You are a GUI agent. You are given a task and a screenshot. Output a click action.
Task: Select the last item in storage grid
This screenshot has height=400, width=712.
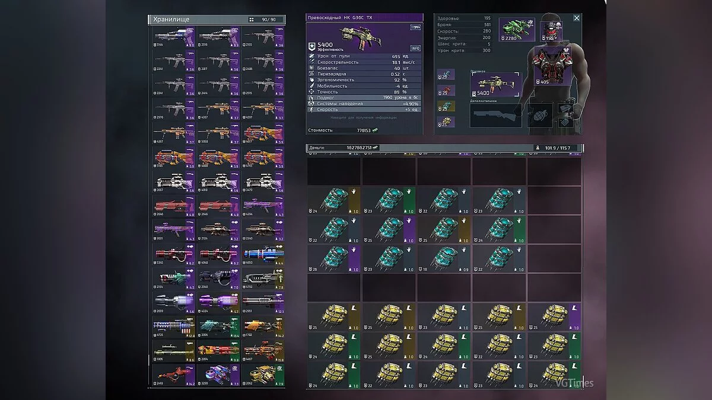[x=263, y=375]
